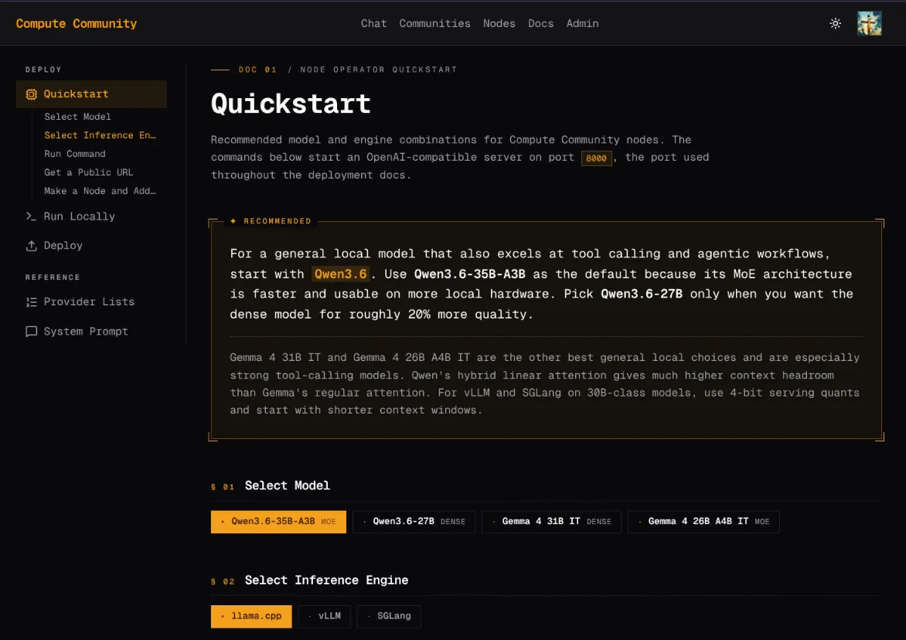906x640 pixels.
Task: Click the DOC 01 breadcrumb label
Action: [x=257, y=70]
